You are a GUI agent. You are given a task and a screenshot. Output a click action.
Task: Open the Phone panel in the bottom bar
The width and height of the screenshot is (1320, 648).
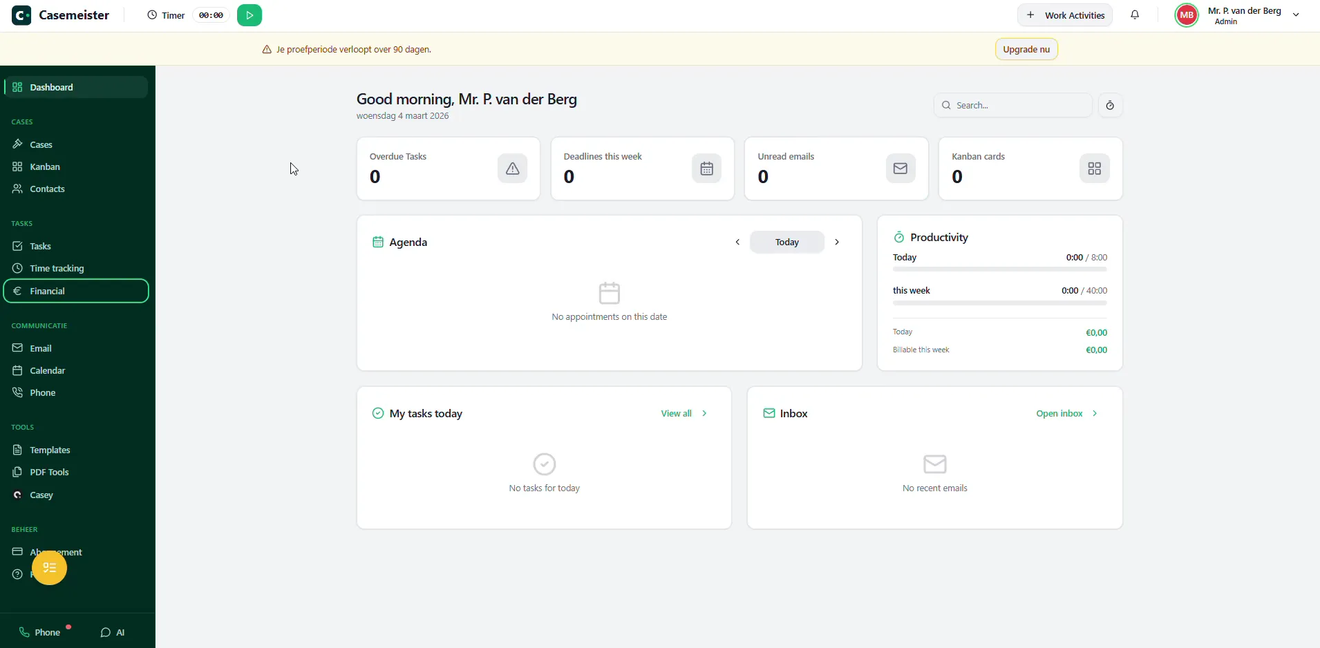click(40, 632)
